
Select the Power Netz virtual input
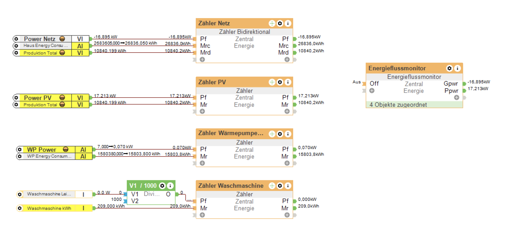51,39
